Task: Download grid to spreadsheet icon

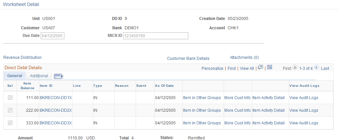Action: [269, 67]
